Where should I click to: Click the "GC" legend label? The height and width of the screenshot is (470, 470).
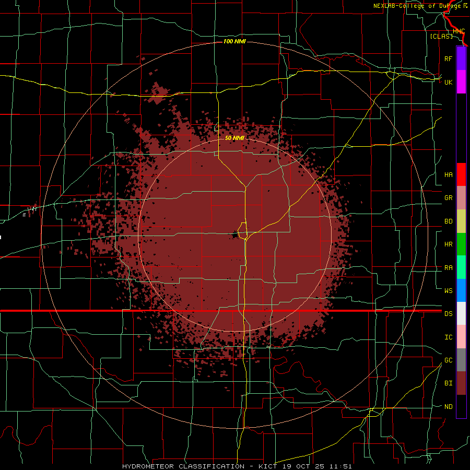448,360
